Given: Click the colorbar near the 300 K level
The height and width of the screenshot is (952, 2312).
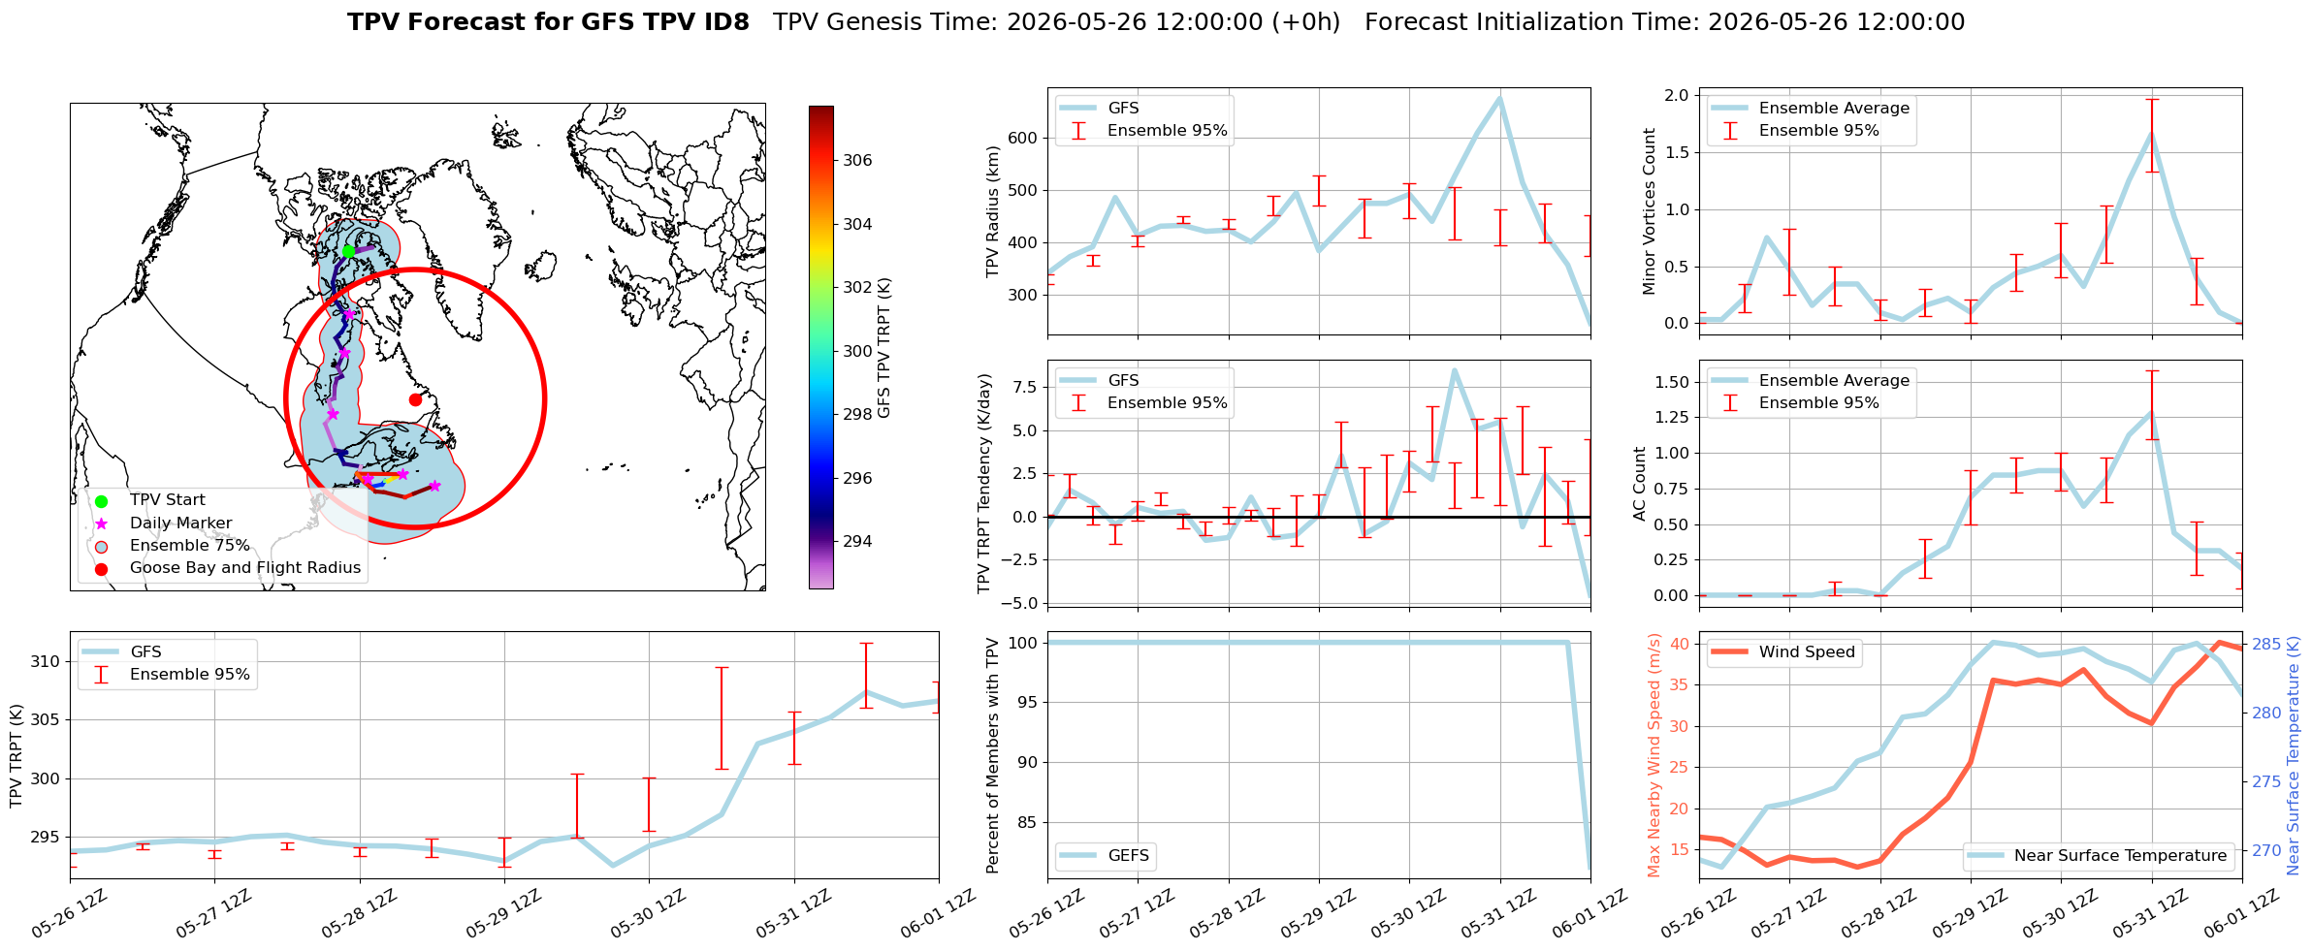Looking at the screenshot, I should point(820,351).
